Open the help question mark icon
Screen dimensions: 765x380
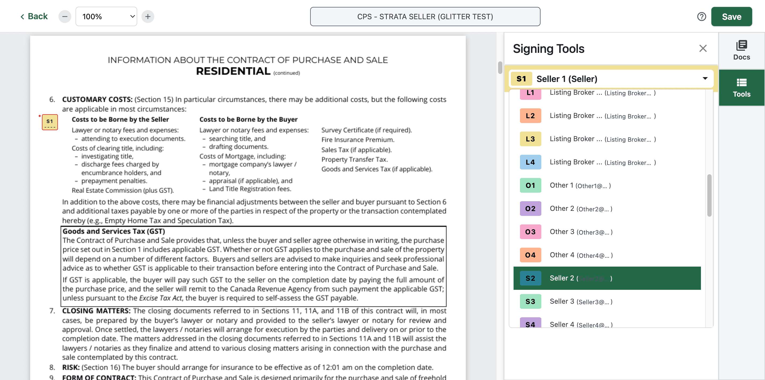coord(701,17)
